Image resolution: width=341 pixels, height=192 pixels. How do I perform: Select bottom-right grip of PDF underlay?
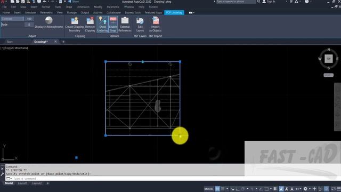click(x=180, y=135)
